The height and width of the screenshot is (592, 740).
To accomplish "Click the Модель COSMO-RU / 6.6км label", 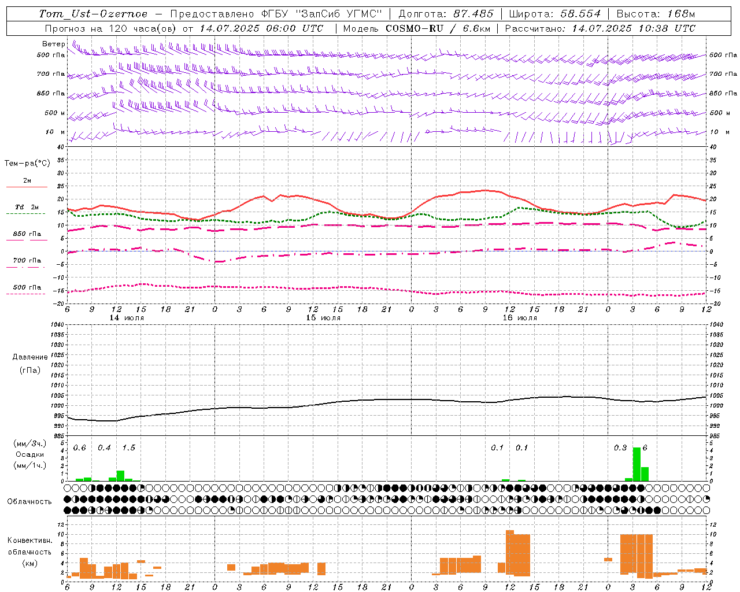I will 417,28.
